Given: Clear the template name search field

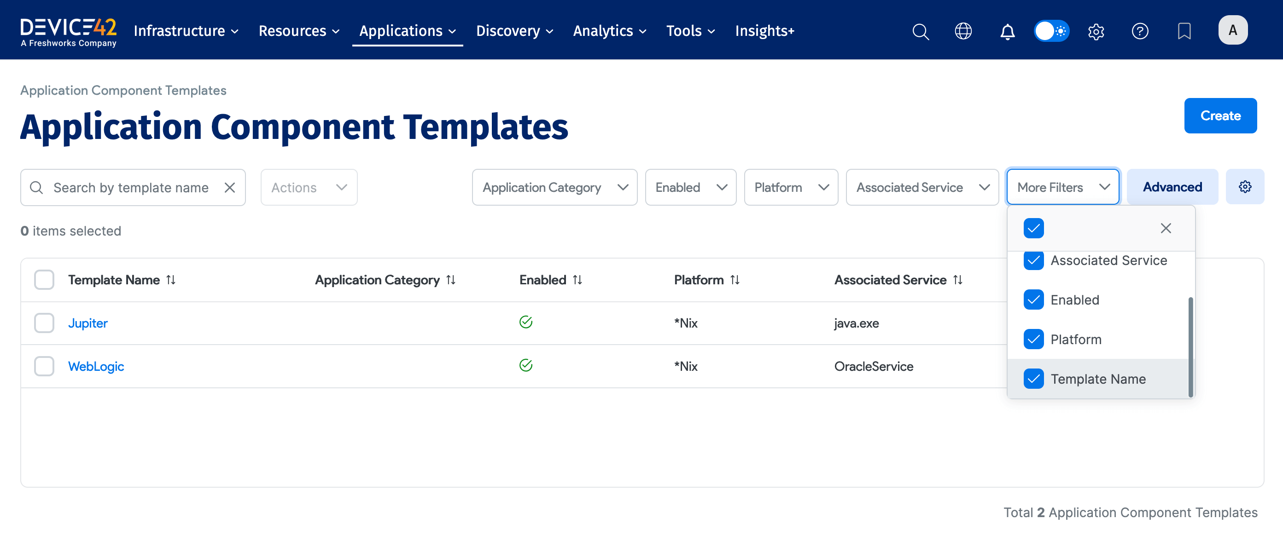Looking at the screenshot, I should (230, 188).
